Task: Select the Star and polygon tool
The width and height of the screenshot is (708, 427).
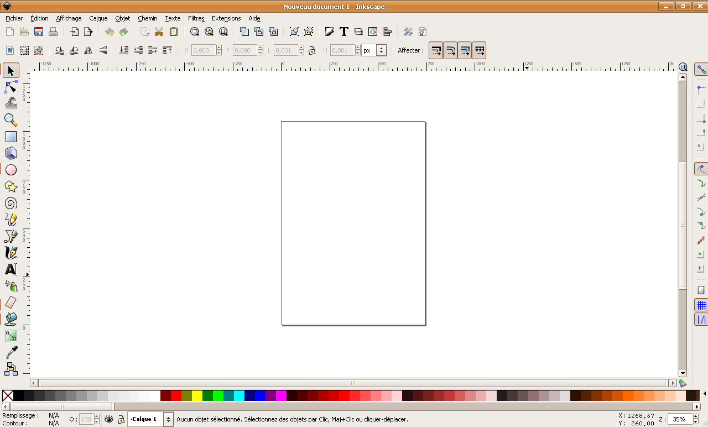Action: click(x=11, y=186)
